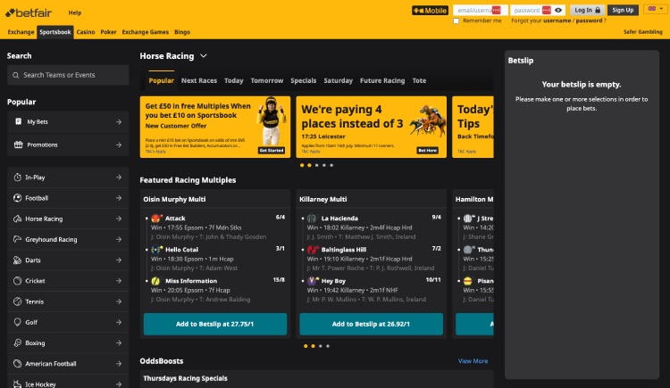Image resolution: width=670 pixels, height=388 pixels.
Task: Click Baltinglass Hill jockey silks icon
Action: click(x=313, y=250)
